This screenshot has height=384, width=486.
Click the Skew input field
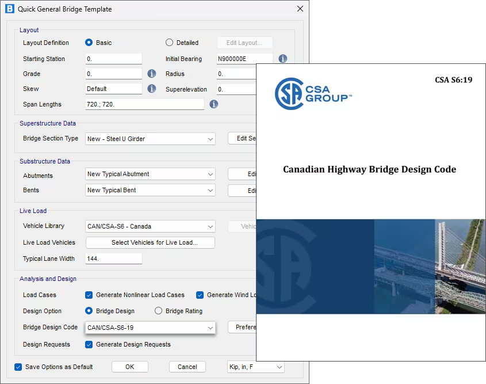click(114, 89)
